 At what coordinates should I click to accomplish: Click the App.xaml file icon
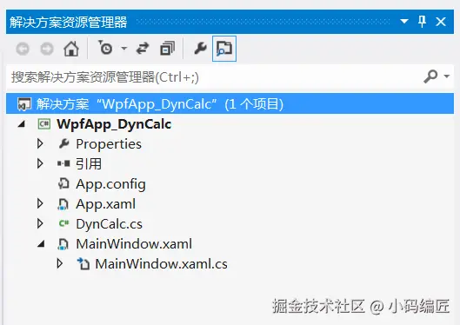tap(63, 204)
